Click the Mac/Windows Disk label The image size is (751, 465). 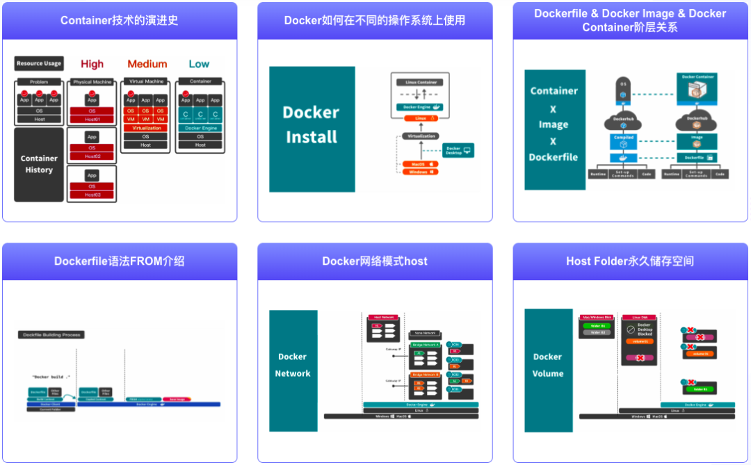(x=597, y=317)
